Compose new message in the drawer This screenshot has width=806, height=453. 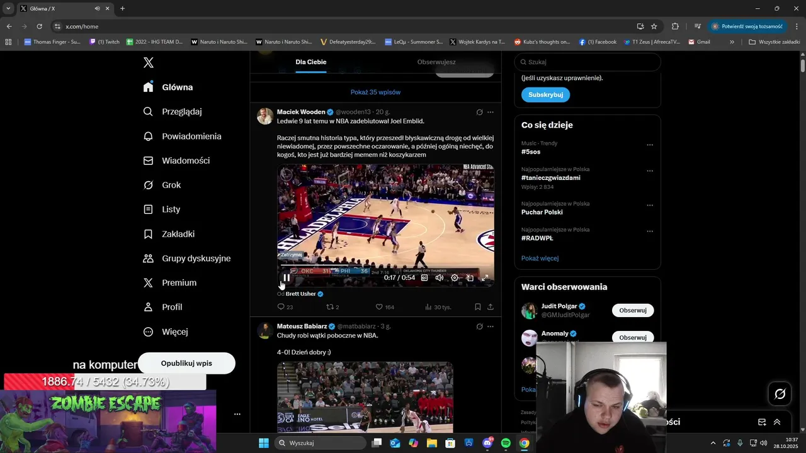(x=762, y=422)
